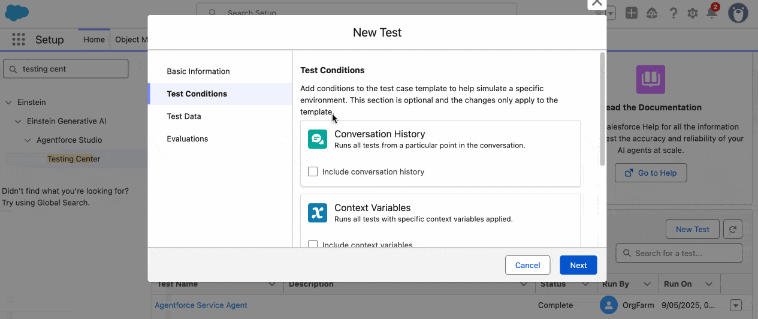This screenshot has width=758, height=319.
Task: Open the App Launcher grid icon
Action: click(19, 40)
